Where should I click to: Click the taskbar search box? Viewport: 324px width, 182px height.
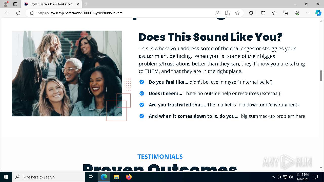[x=49, y=177]
